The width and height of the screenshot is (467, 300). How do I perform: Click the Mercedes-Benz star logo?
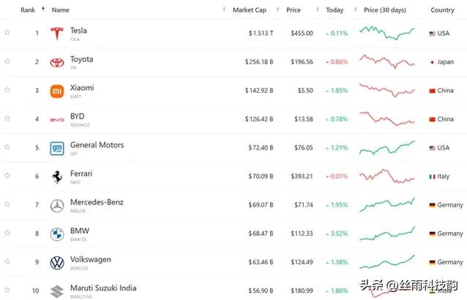click(x=56, y=205)
